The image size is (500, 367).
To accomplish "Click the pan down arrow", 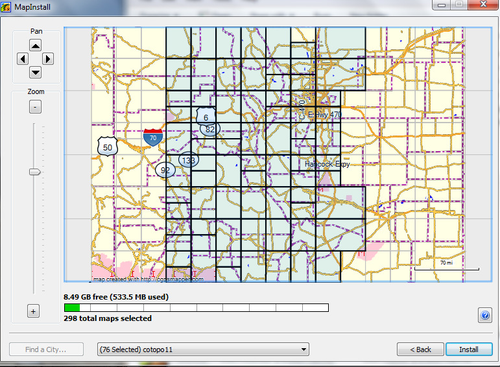I will (36, 73).
